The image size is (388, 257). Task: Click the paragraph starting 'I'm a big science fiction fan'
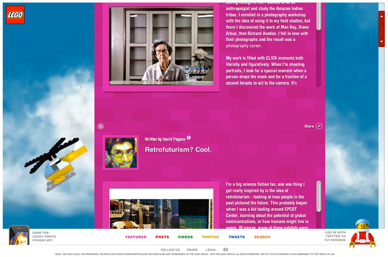tap(267, 206)
